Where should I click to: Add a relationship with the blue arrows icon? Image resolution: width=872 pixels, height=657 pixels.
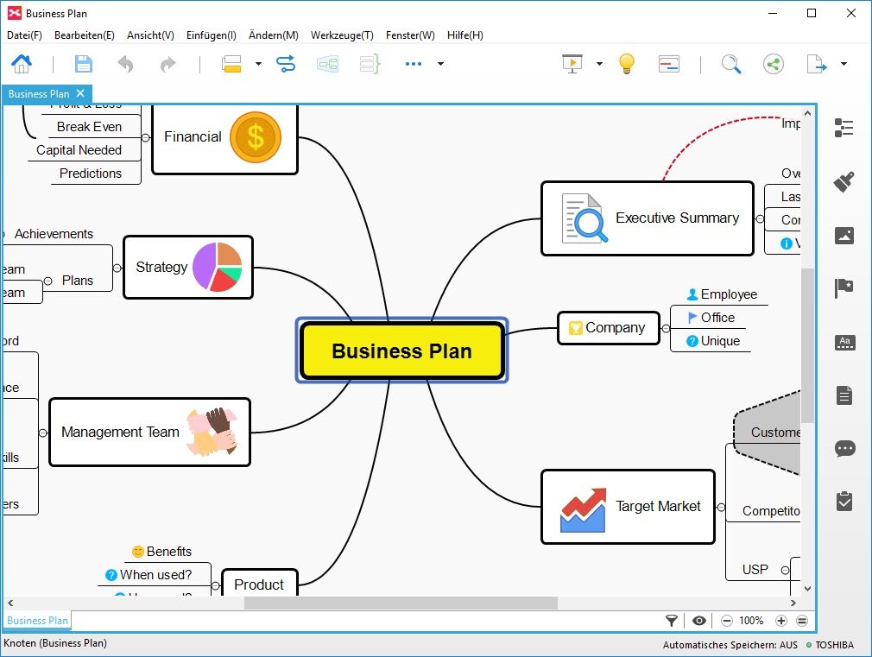click(x=286, y=64)
